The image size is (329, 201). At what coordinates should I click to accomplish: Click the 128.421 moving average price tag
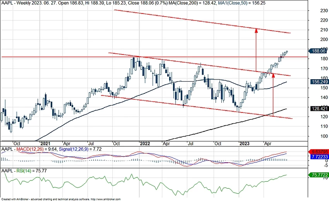(x=319, y=109)
